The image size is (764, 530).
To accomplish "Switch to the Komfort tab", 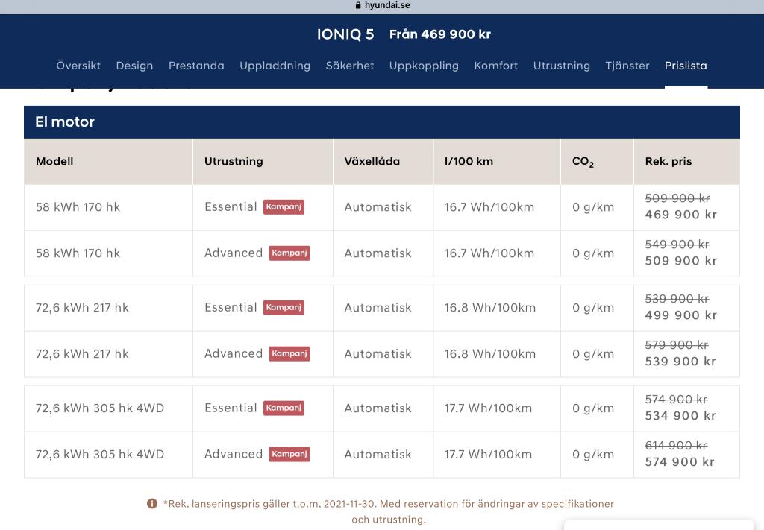I will coord(496,66).
